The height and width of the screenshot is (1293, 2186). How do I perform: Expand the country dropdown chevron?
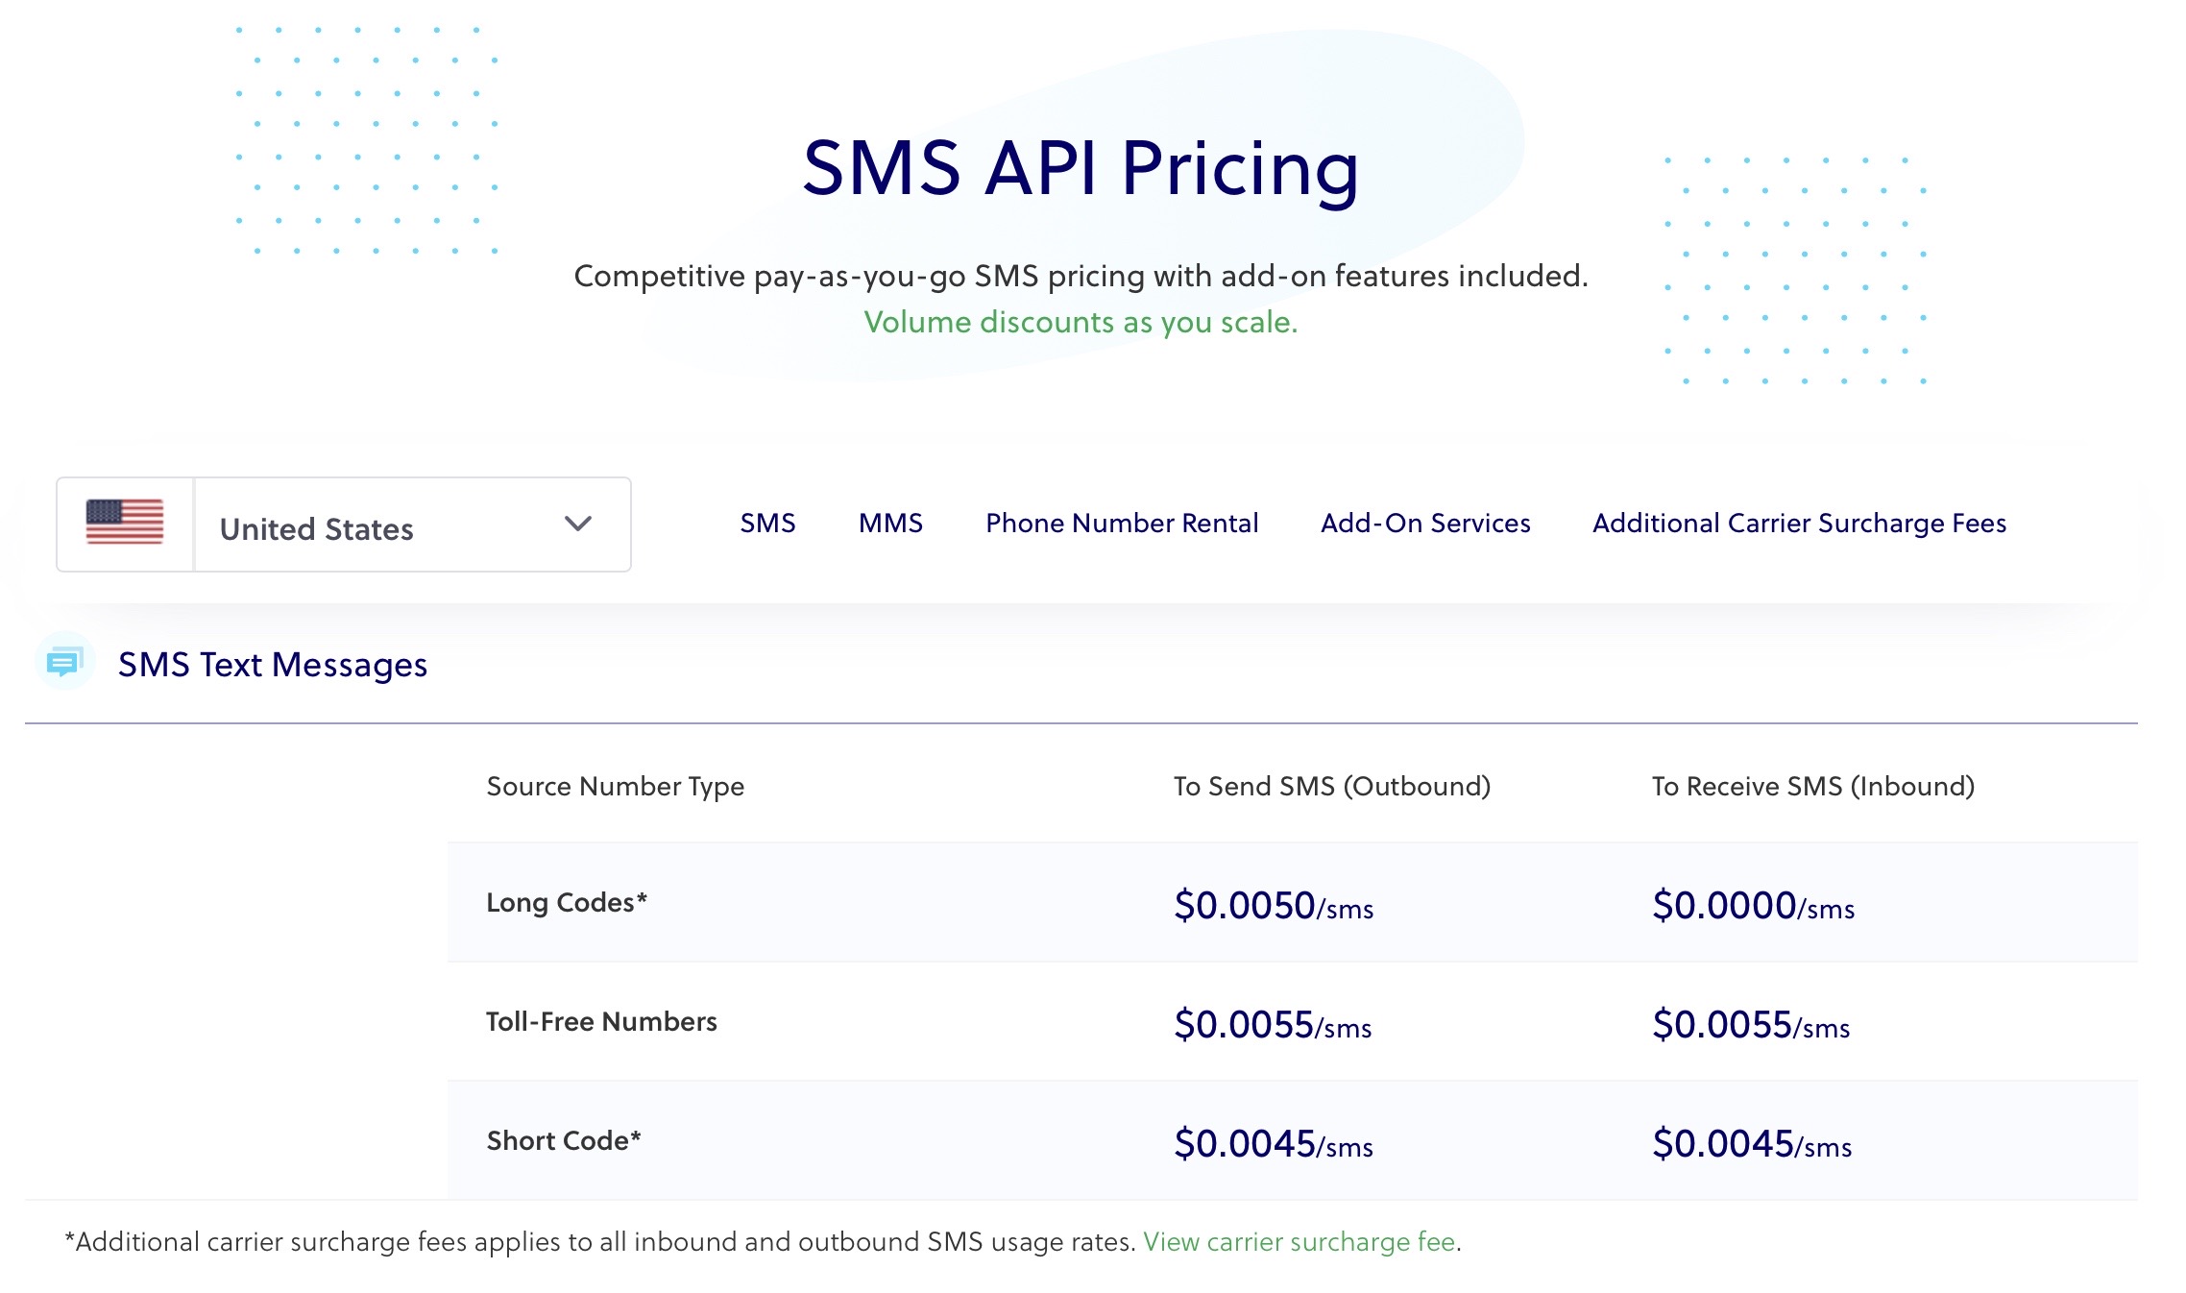[577, 524]
